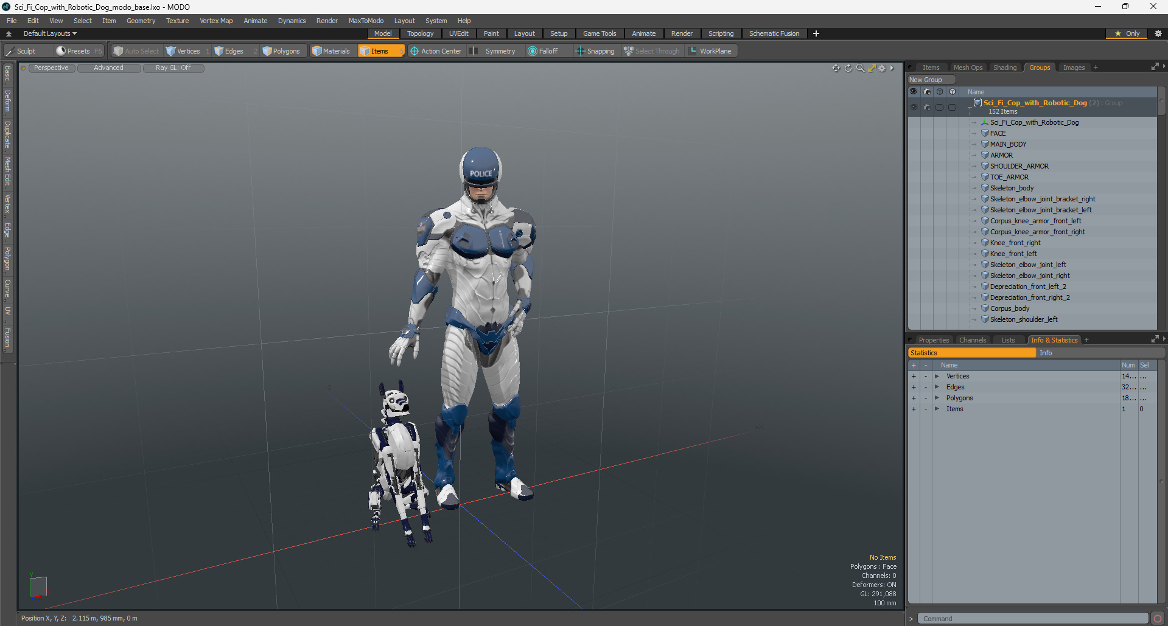This screenshot has height=626, width=1168.
Task: Toggle the Only star button
Action: 1127,33
